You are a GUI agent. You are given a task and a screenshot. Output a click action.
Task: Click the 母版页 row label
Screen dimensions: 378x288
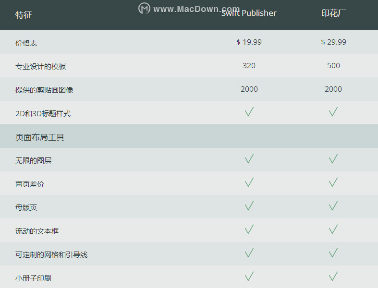point(26,207)
